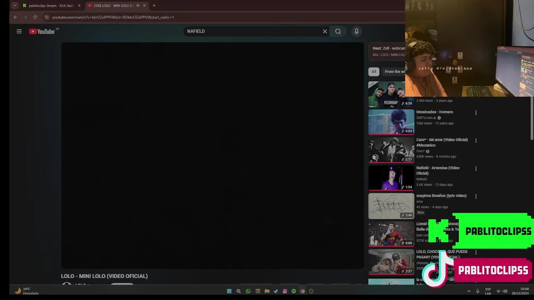
Task: Open Chrome from the taskbar
Action: point(302,291)
